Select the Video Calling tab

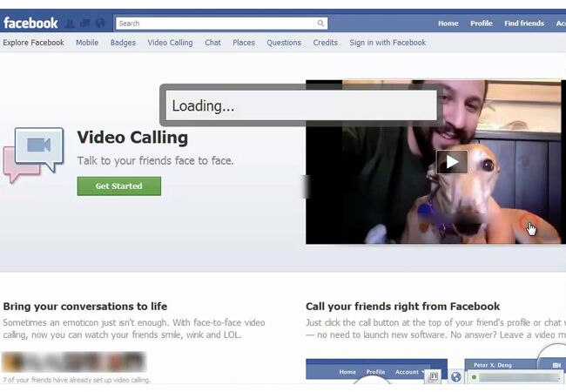coord(170,43)
